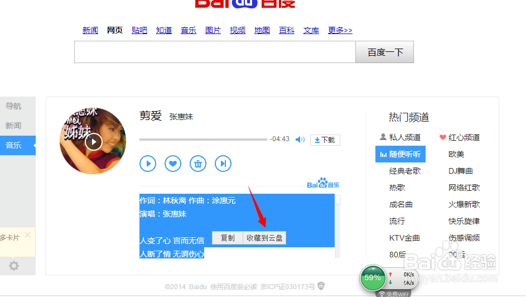
Task: Select the 热歌 channel
Action: tap(397, 188)
